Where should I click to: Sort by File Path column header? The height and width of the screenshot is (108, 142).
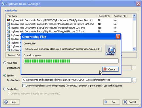point(51,16)
